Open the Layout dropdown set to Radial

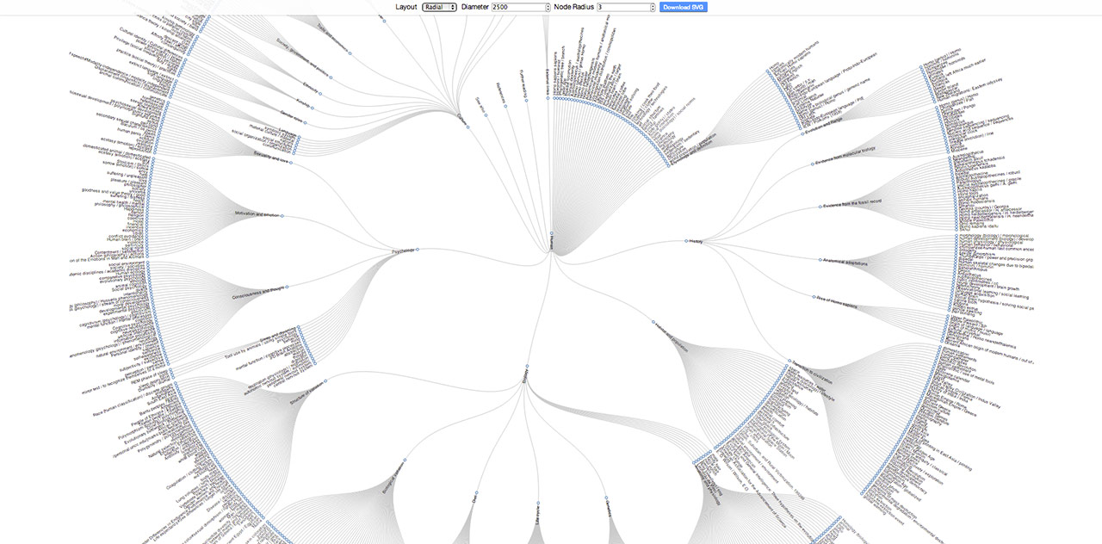click(440, 7)
